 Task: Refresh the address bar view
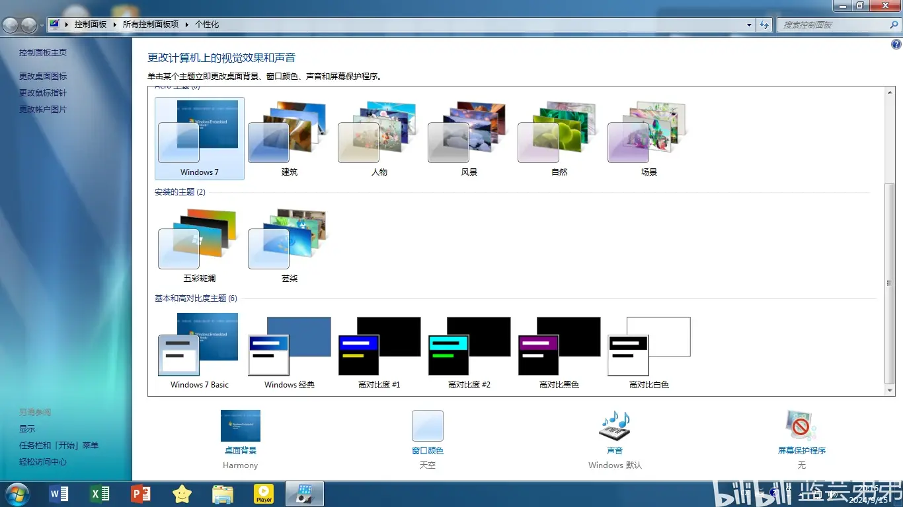click(764, 24)
